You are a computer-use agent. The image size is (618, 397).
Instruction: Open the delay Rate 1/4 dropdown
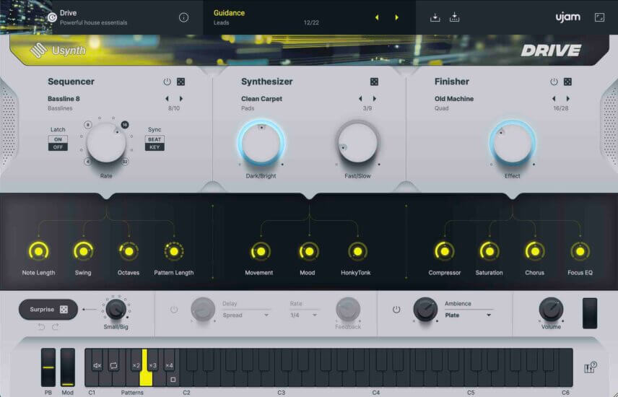point(303,315)
